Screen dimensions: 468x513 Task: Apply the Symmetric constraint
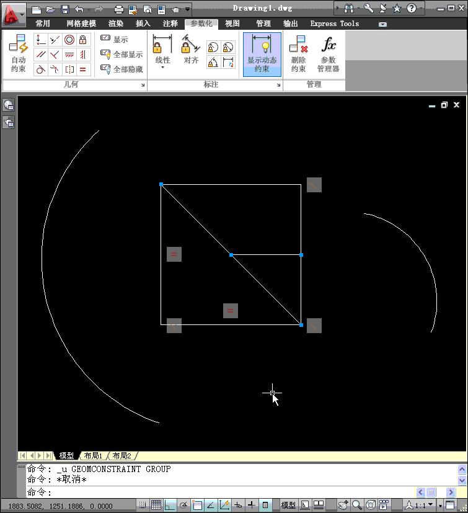[69, 69]
